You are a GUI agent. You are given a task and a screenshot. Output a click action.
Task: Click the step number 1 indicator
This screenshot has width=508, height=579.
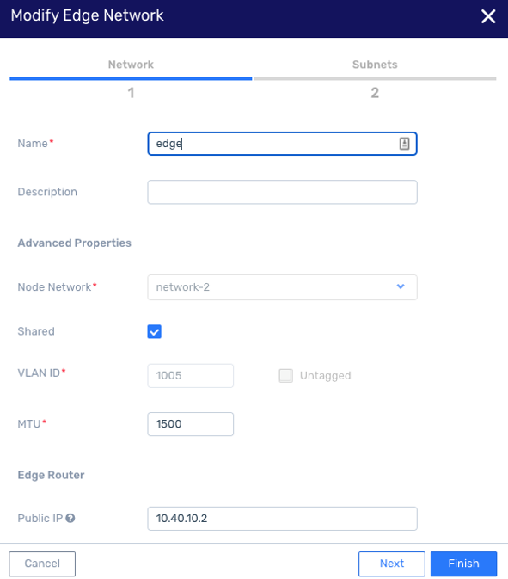point(131,93)
